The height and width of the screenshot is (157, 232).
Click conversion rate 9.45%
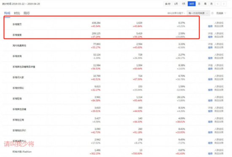coord(182,140)
